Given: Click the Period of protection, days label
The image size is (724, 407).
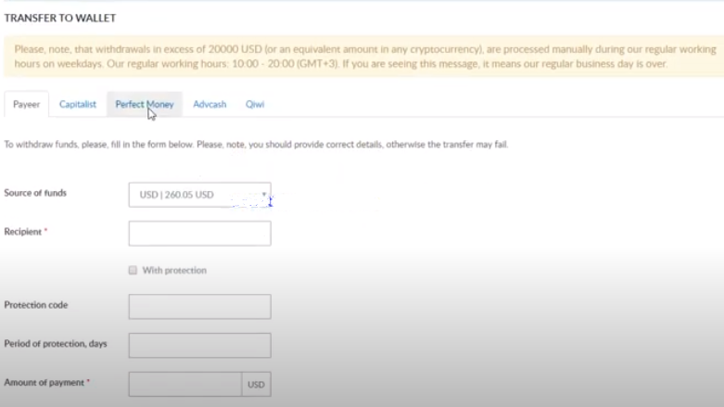Looking at the screenshot, I should pos(56,344).
